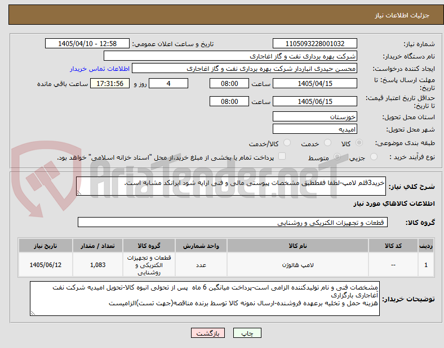This screenshot has height=348, width=444.
Task: Click the کد کالا column header
Action: (x=393, y=246)
